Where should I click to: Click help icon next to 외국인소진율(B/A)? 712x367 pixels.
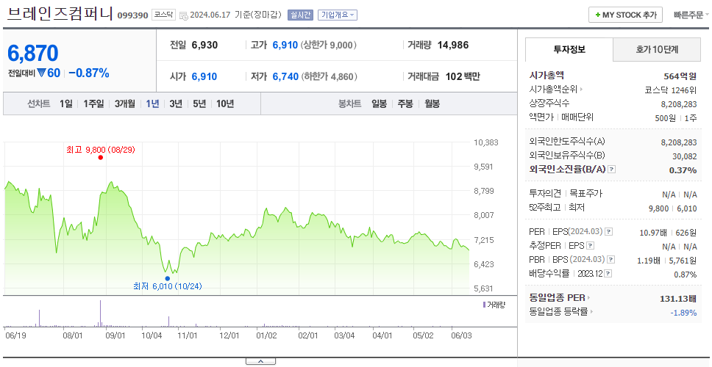click(612, 170)
